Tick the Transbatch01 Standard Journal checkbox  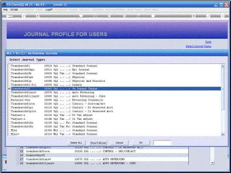[9, 66]
